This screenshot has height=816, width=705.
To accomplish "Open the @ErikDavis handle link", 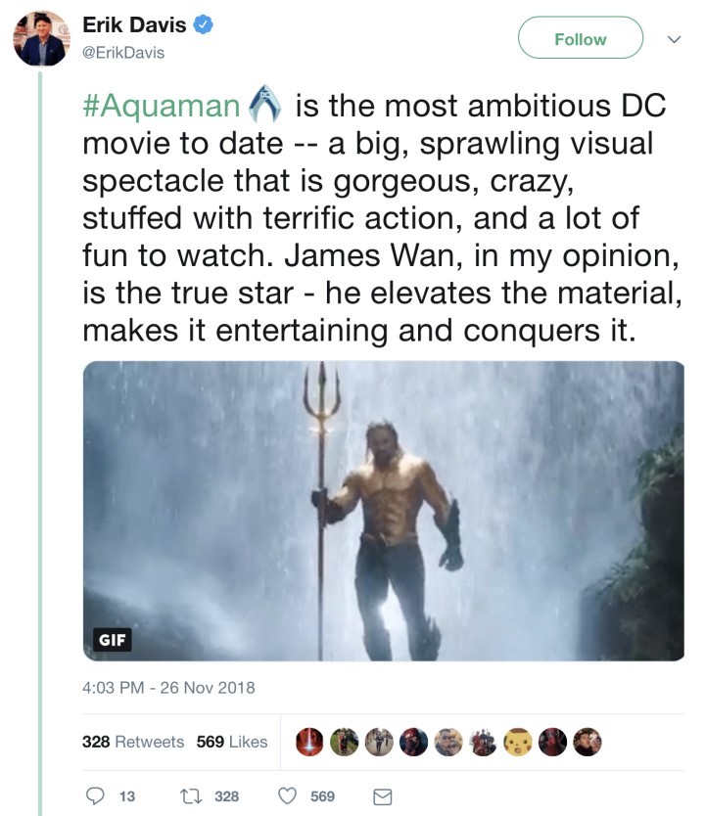I will coord(123,52).
